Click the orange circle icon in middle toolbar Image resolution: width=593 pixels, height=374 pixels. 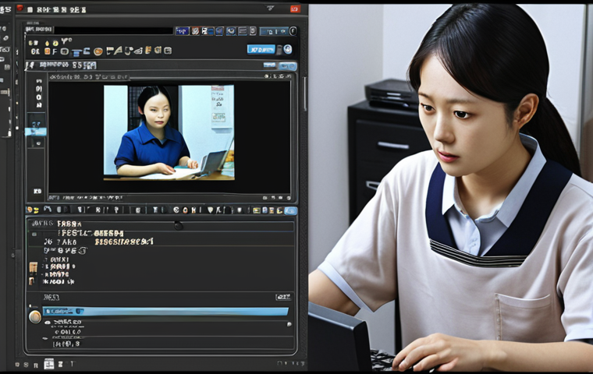click(x=186, y=210)
